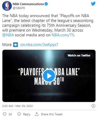The height and width of the screenshot is (118, 99).
Task: Open the @NBAPR handle link
Action: coord(19,8)
